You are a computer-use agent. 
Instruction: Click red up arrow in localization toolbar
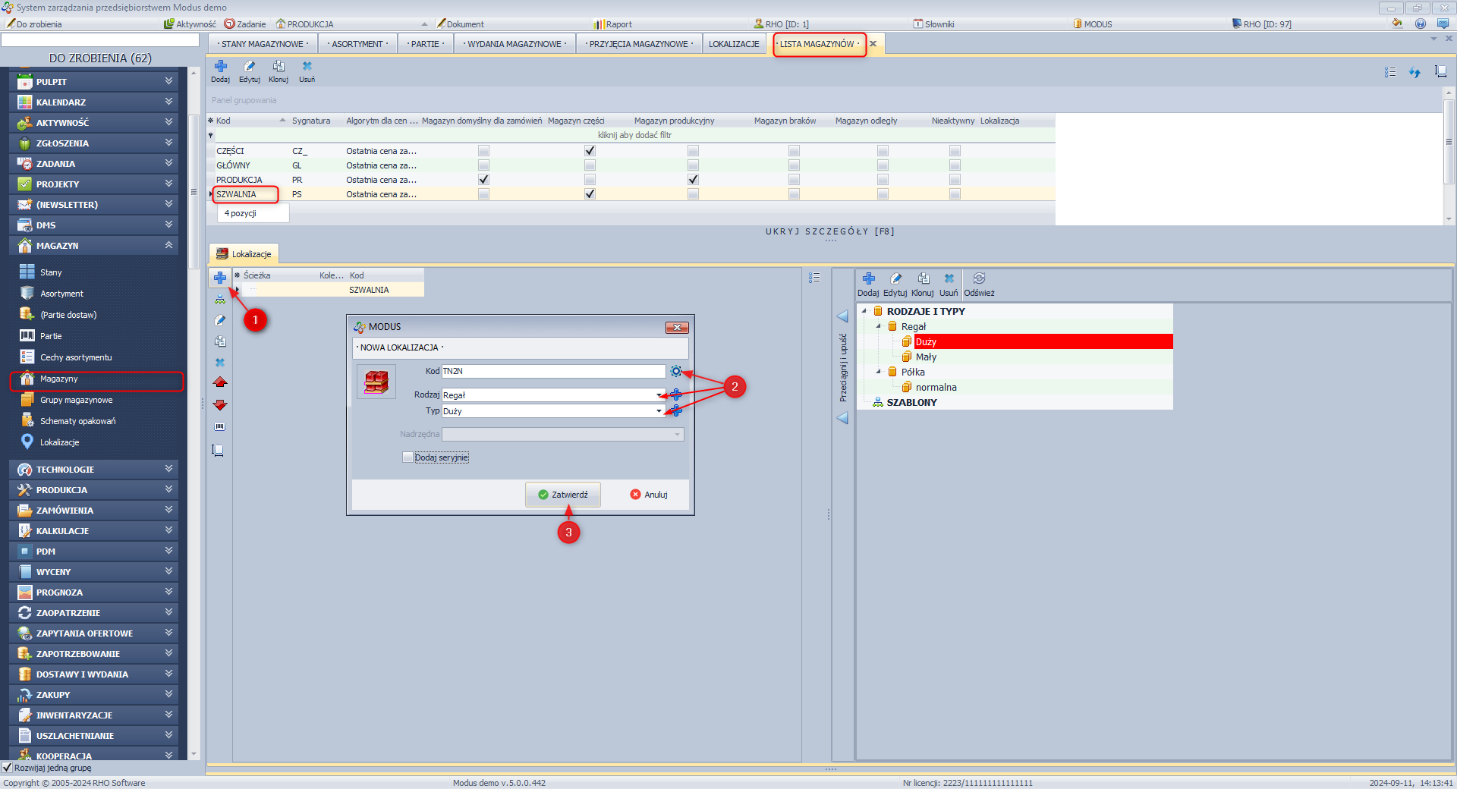(220, 382)
